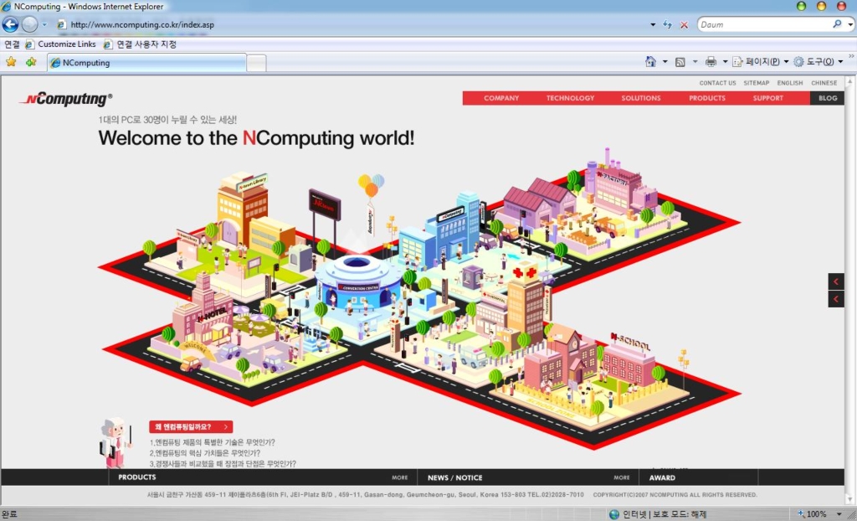Click the browser Forward button
Image resolution: width=857 pixels, height=521 pixels.
pyautogui.click(x=29, y=24)
